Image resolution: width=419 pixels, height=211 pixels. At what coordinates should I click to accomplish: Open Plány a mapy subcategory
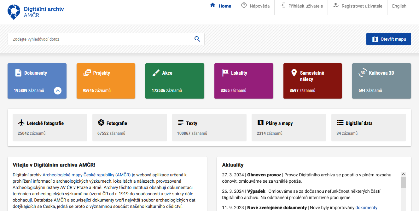[x=288, y=128]
